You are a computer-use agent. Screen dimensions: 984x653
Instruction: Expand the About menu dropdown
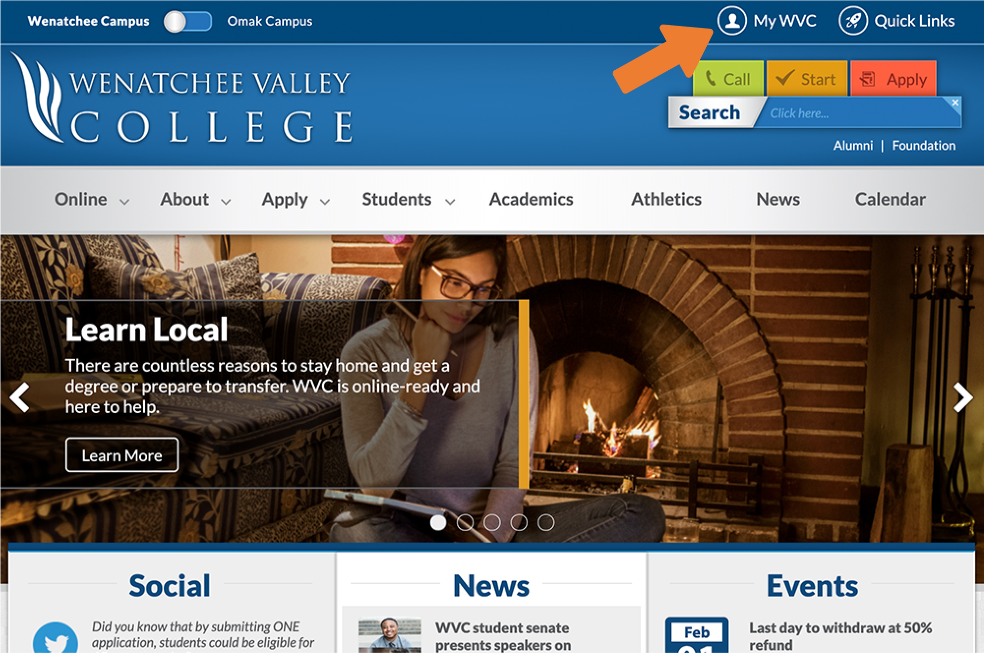[195, 199]
